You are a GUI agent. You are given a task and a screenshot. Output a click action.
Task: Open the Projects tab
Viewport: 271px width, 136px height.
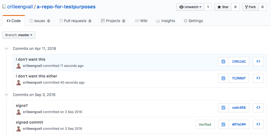pyautogui.click(x=113, y=21)
